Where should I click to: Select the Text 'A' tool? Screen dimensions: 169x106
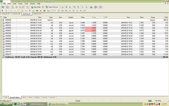pyautogui.click(x=26, y=11)
